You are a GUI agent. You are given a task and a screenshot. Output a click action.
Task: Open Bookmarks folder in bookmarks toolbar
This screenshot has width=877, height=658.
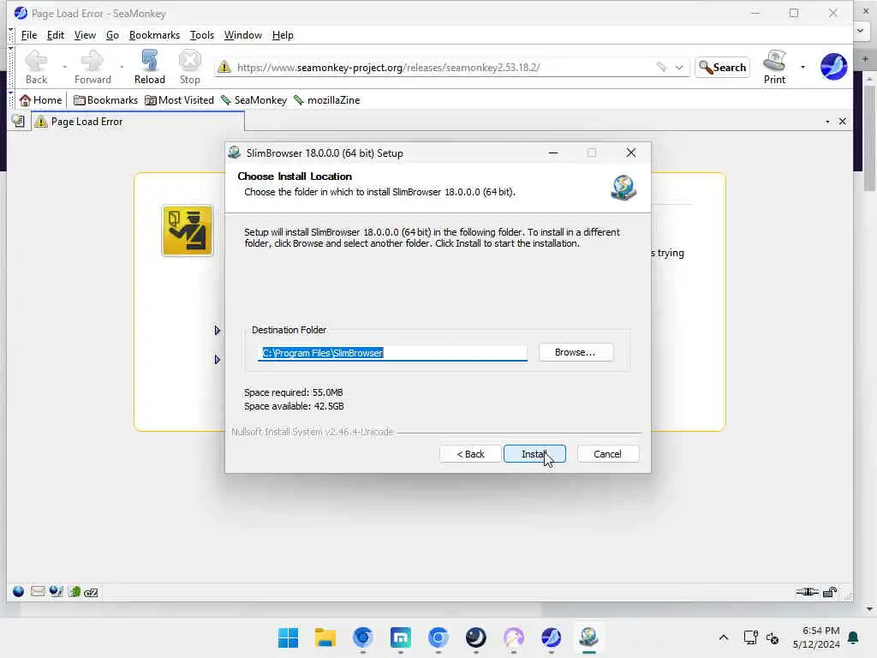pos(105,100)
